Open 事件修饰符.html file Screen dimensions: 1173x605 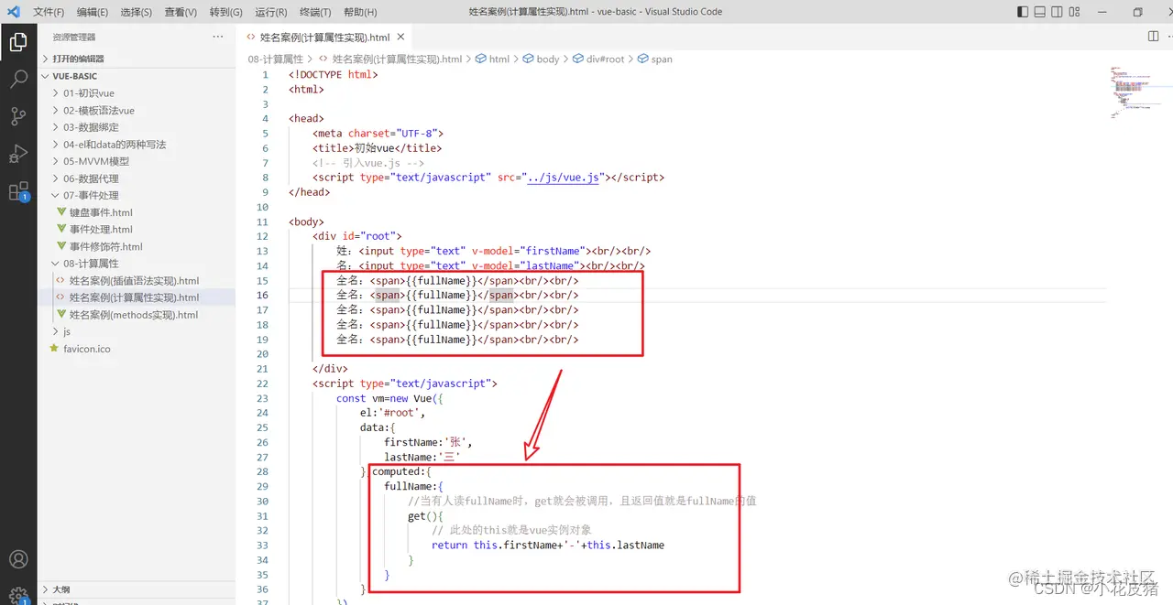(x=137, y=246)
